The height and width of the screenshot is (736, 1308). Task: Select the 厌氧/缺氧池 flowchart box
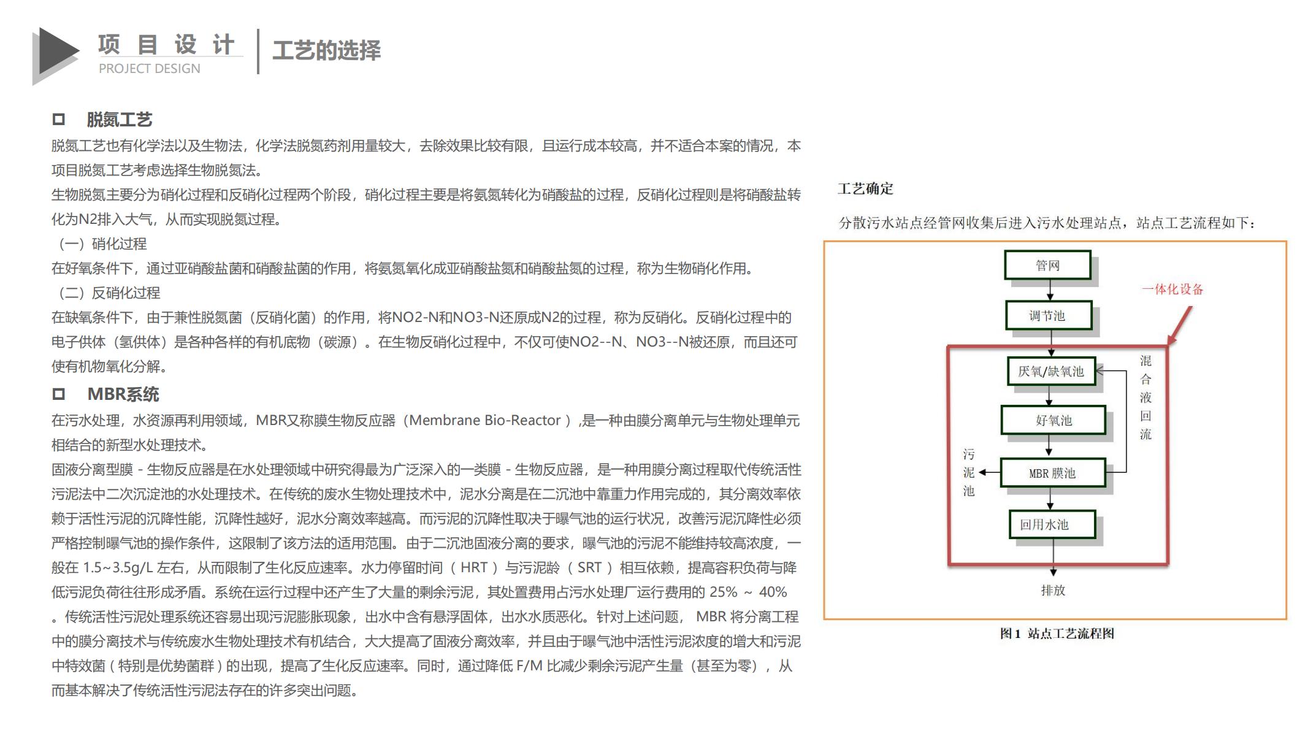coord(1052,371)
